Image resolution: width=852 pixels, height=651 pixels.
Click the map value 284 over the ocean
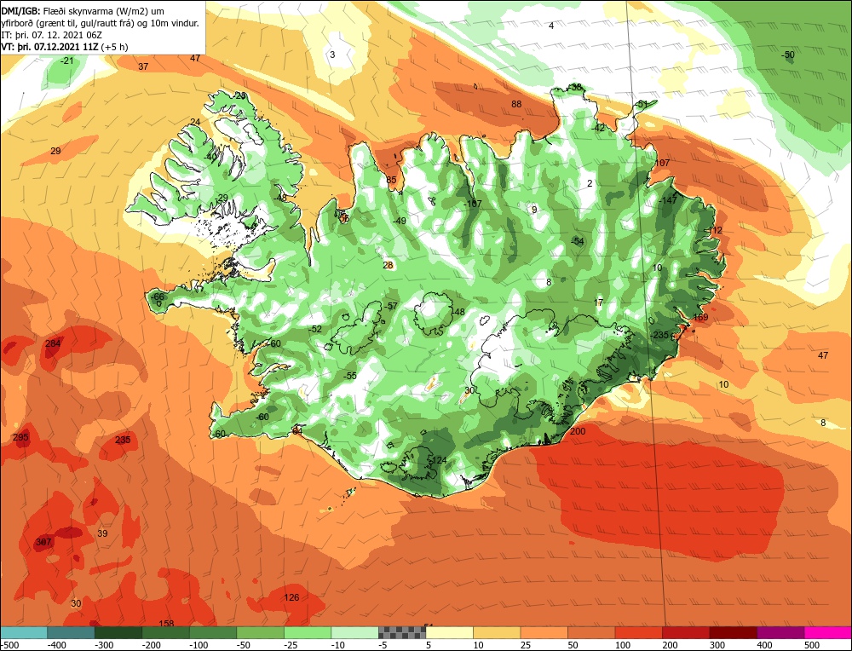[53, 343]
